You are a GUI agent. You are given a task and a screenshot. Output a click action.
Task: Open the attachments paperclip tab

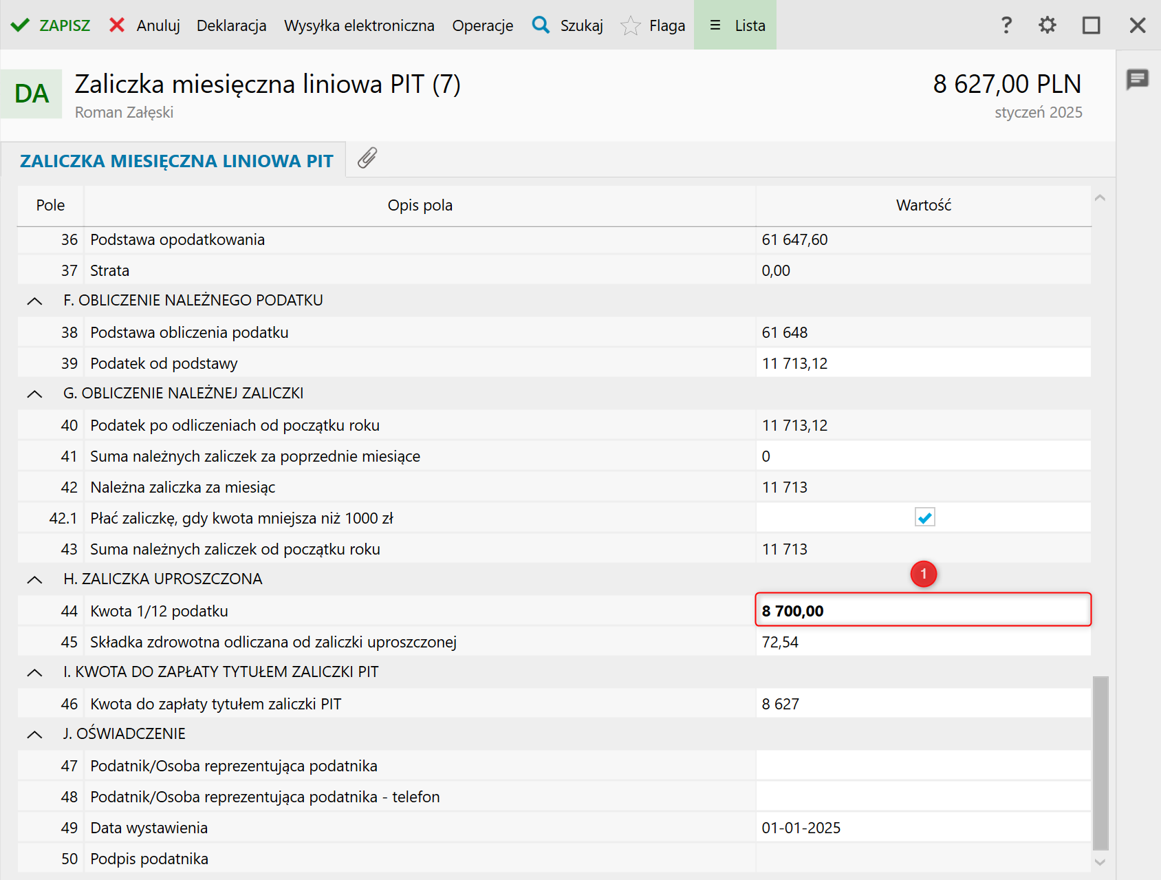coord(367,158)
